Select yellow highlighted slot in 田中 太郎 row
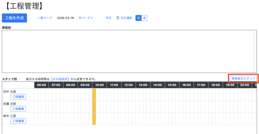Screen dimensions: 259x134 94,94
